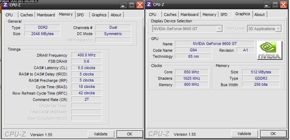
Task: Open Caches tab in left window
Action: click(x=27, y=15)
